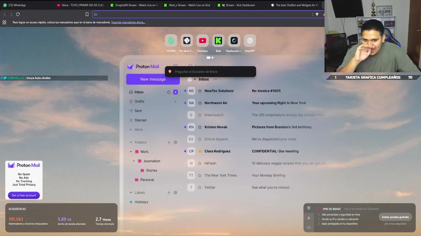Open the three-dot menu beside Inbox heading

coord(215,79)
